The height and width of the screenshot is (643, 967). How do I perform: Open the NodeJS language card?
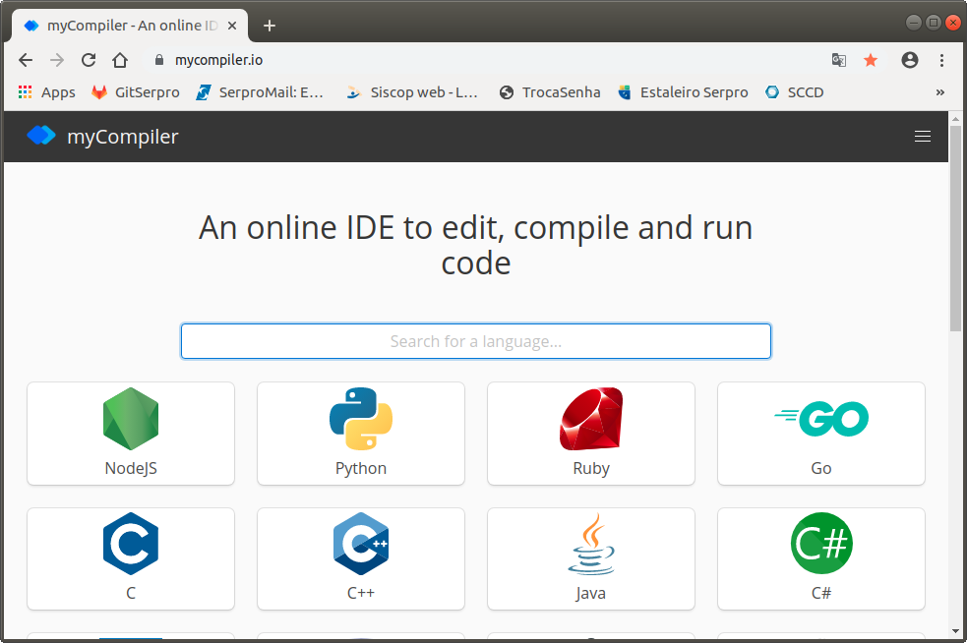(x=131, y=434)
